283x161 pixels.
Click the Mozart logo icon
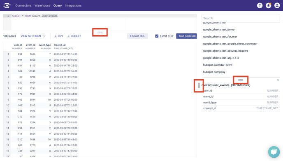(7, 5)
